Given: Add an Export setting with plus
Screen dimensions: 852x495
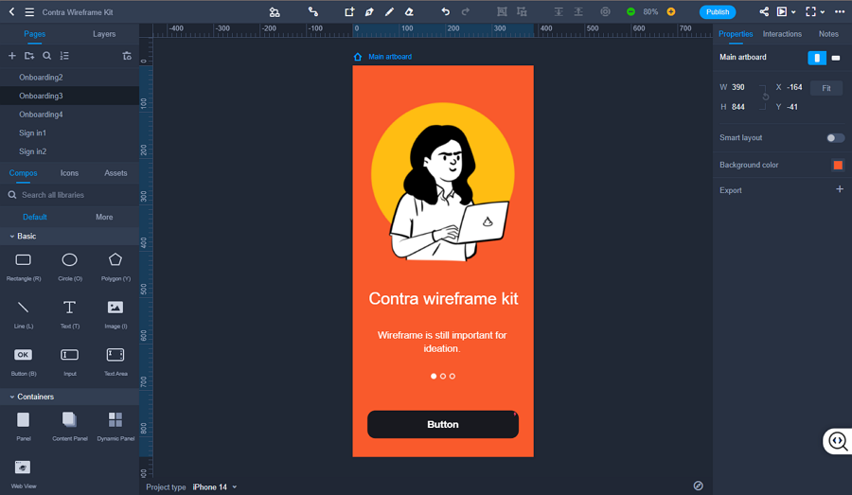Looking at the screenshot, I should [x=840, y=189].
